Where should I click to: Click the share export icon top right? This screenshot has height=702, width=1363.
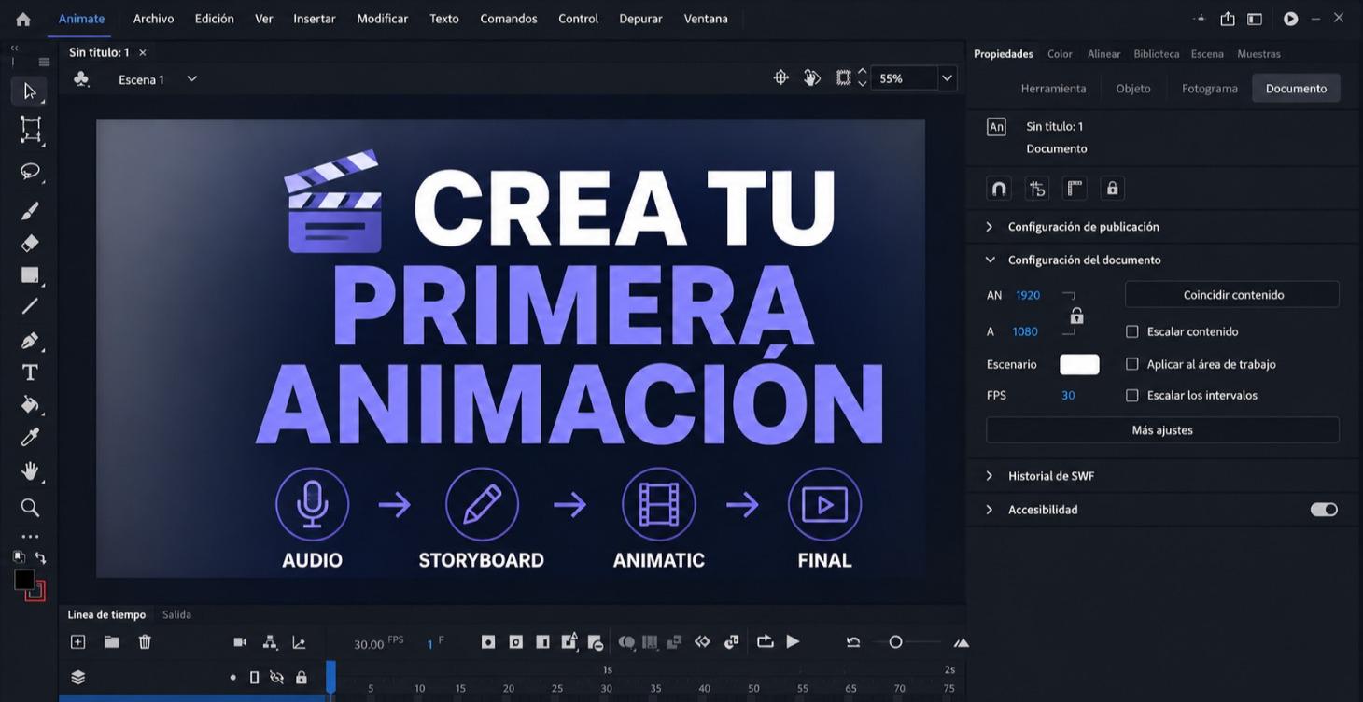1228,19
